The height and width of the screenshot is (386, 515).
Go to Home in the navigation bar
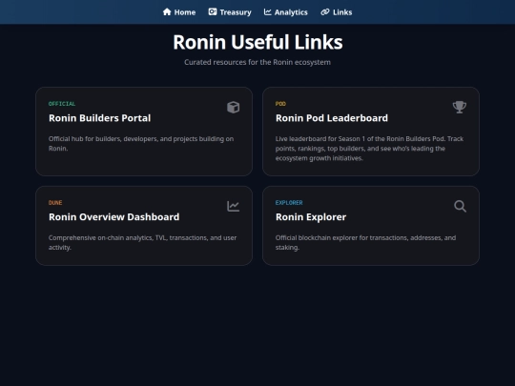point(179,12)
